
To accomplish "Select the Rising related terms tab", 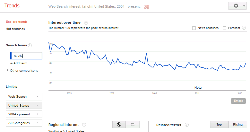I will point(238,125).
